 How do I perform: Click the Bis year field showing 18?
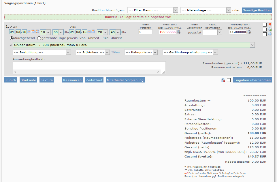click(x=84, y=32)
